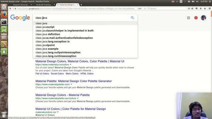Image resolution: width=212 pixels, height=119 pixels.
Task: Open the Metro Colors sitelink
Action: [72, 73]
